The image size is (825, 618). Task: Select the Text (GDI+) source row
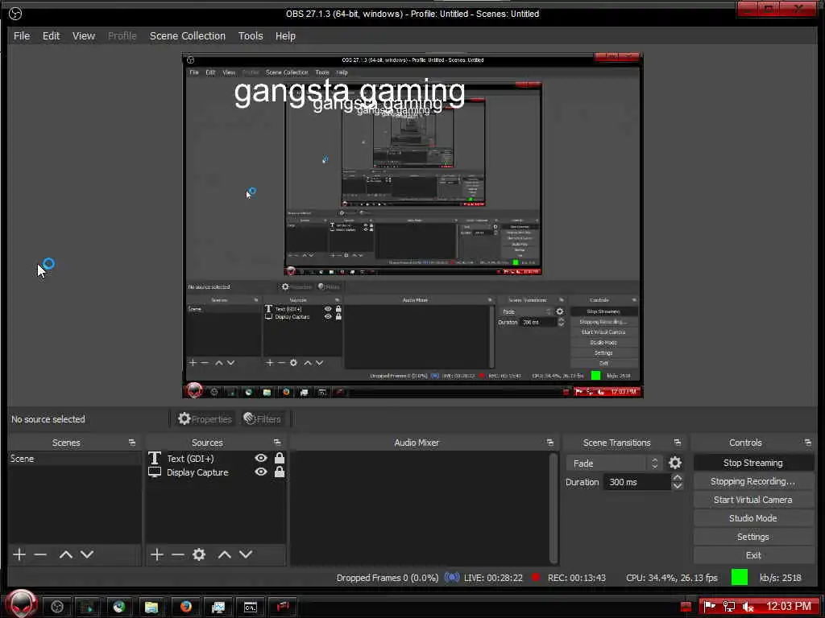coord(216,458)
